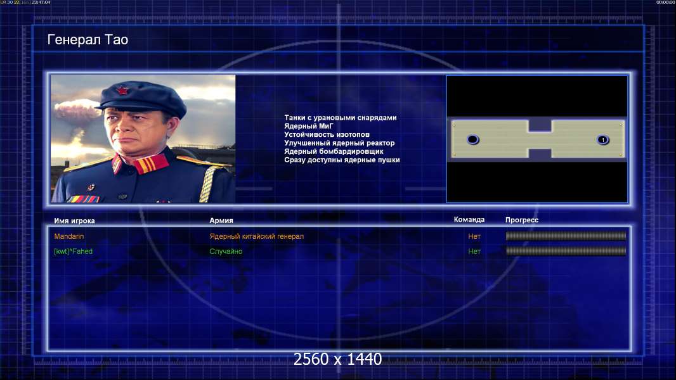This screenshot has height=380, width=676.
Task: Click 'Случайно' army entry
Action: pyautogui.click(x=226, y=251)
